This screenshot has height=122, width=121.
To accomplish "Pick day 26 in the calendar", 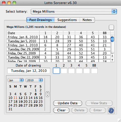I will [x=20, y=106].
